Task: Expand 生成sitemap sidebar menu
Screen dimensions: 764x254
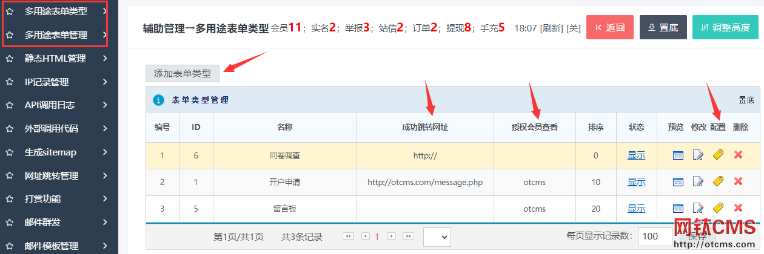Action: tap(58, 152)
